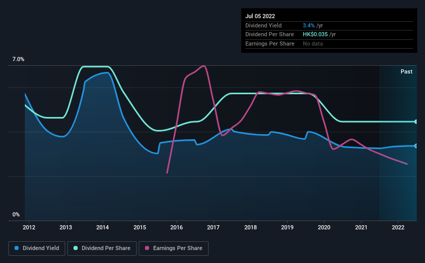The height and width of the screenshot is (263, 425).
Task: Select the Dividend Yield line endpoint marker
Action: (x=416, y=146)
